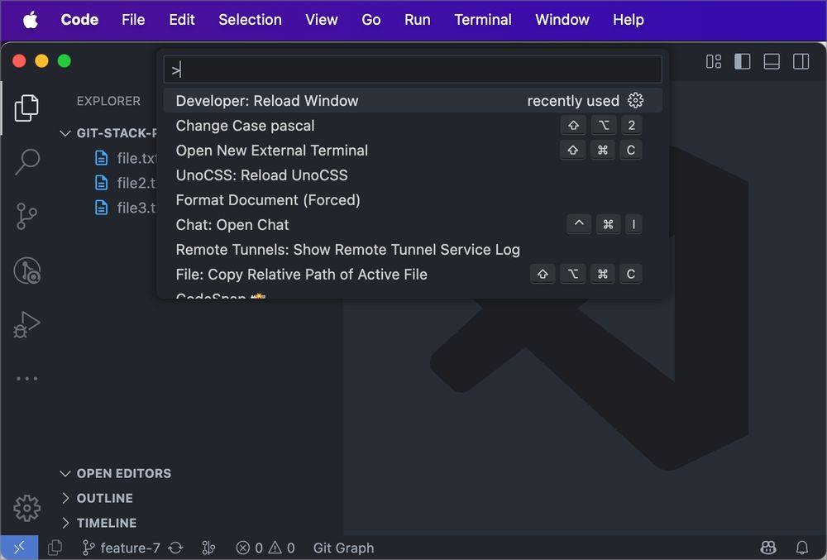Click the feature-7 branch in the status bar
The height and width of the screenshot is (560, 827).
click(122, 548)
